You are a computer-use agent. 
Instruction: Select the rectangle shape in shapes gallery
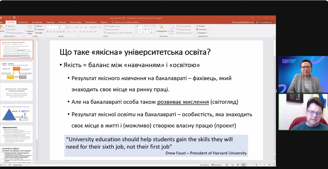tap(146, 27)
